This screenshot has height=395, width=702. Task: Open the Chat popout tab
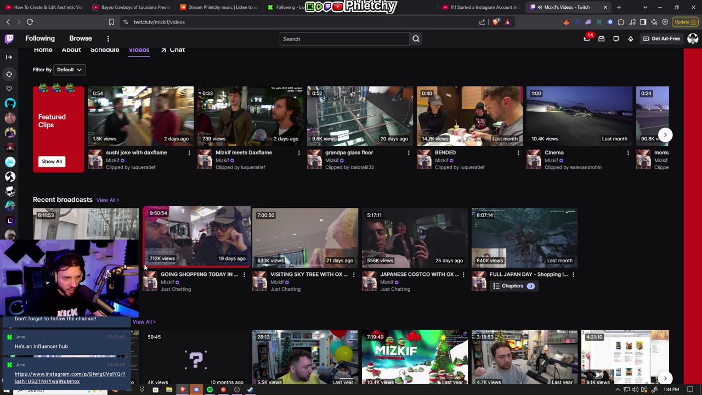click(x=173, y=50)
